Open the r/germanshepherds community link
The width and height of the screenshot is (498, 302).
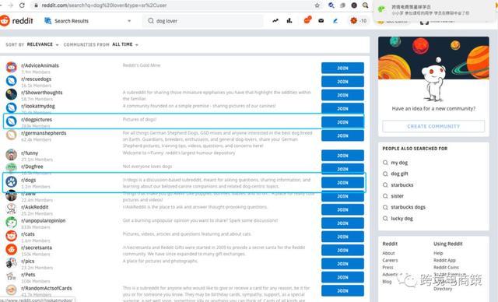(44, 133)
